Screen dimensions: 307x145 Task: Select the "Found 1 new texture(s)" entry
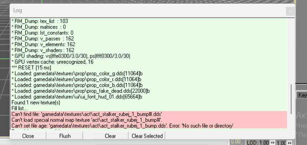point(149,102)
